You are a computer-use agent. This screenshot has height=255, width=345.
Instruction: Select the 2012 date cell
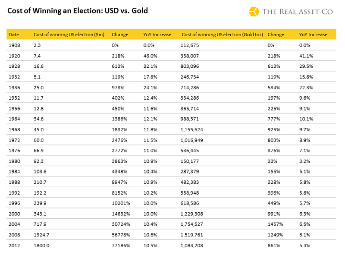point(14,246)
